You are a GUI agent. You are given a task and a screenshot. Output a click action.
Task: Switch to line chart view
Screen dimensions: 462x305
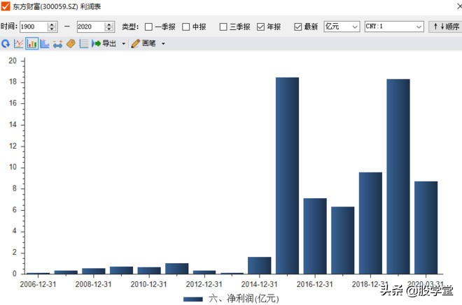click(19, 44)
